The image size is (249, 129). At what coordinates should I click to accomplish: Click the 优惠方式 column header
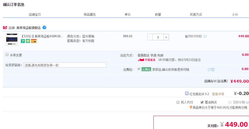click(x=196, y=14)
